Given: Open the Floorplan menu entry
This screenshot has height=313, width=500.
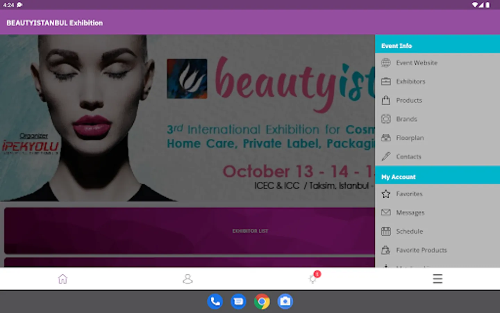Looking at the screenshot, I should (x=437, y=138).
